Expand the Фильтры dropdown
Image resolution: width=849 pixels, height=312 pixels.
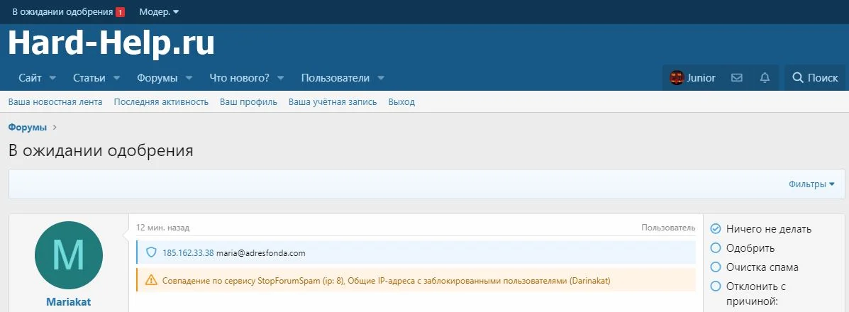(x=811, y=184)
